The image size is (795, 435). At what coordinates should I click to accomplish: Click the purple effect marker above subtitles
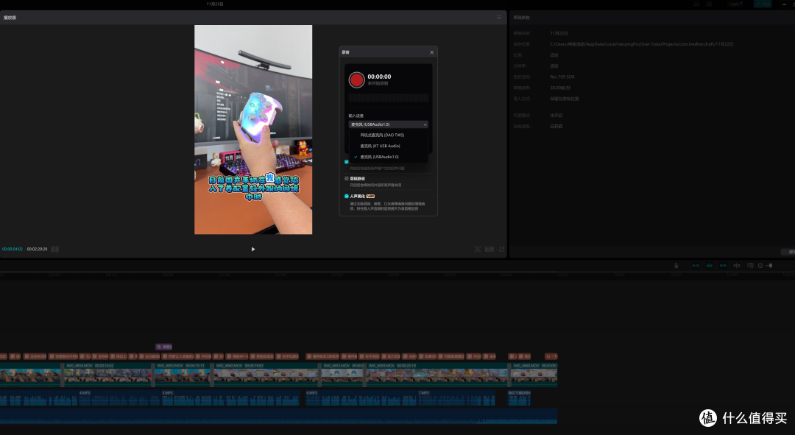tap(163, 347)
